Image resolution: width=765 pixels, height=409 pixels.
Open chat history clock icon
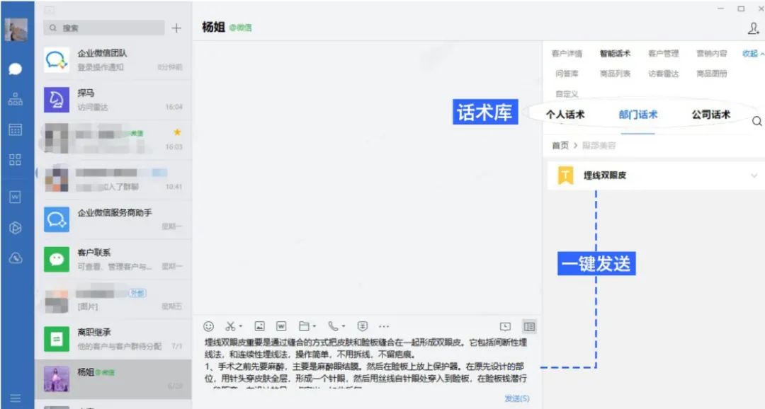coord(505,326)
